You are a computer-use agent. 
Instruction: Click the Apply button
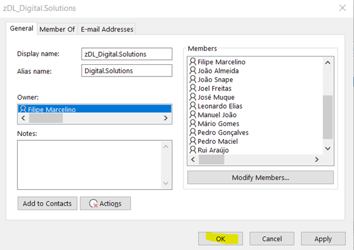pos(323,238)
